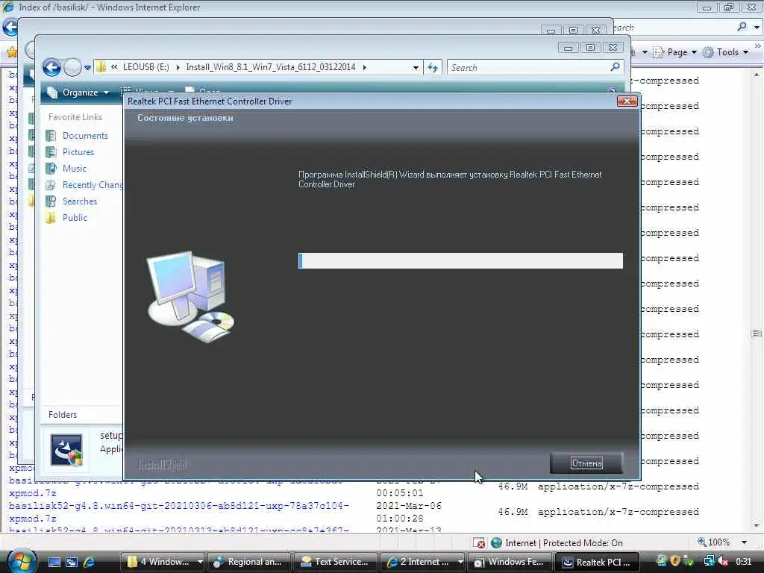Click the IE page vertical scrollbar
The width and height of the screenshot is (764, 573).
(757, 300)
